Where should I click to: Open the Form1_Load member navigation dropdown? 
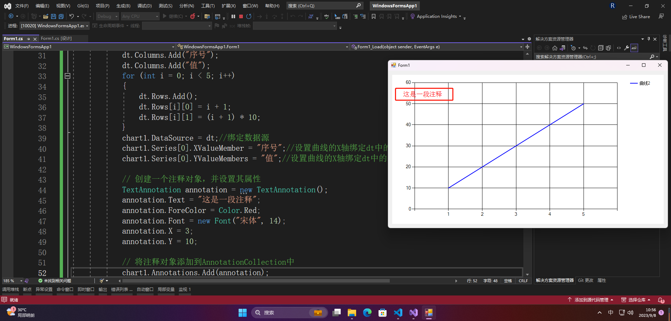436,47
